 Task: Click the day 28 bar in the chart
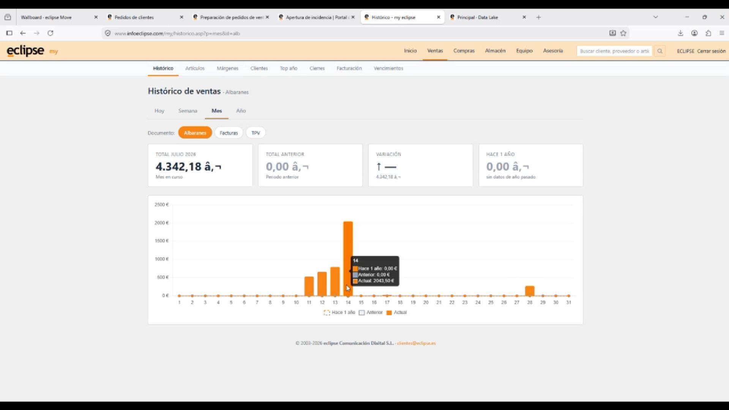pos(530,291)
